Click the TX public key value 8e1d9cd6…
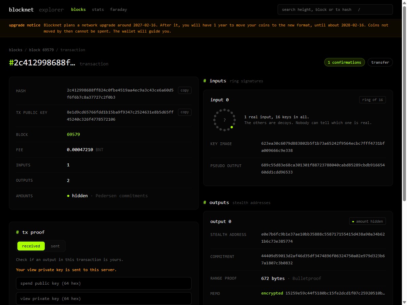This screenshot has height=305, width=407. 120,116
